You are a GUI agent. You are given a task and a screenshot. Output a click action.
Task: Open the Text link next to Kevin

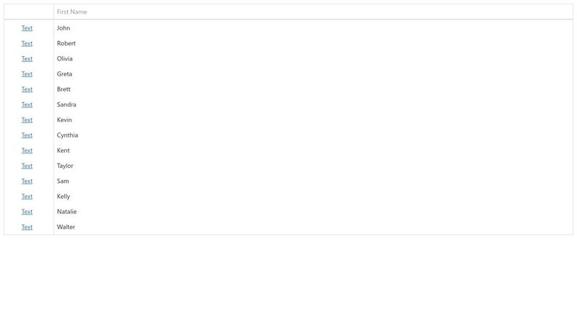point(27,120)
